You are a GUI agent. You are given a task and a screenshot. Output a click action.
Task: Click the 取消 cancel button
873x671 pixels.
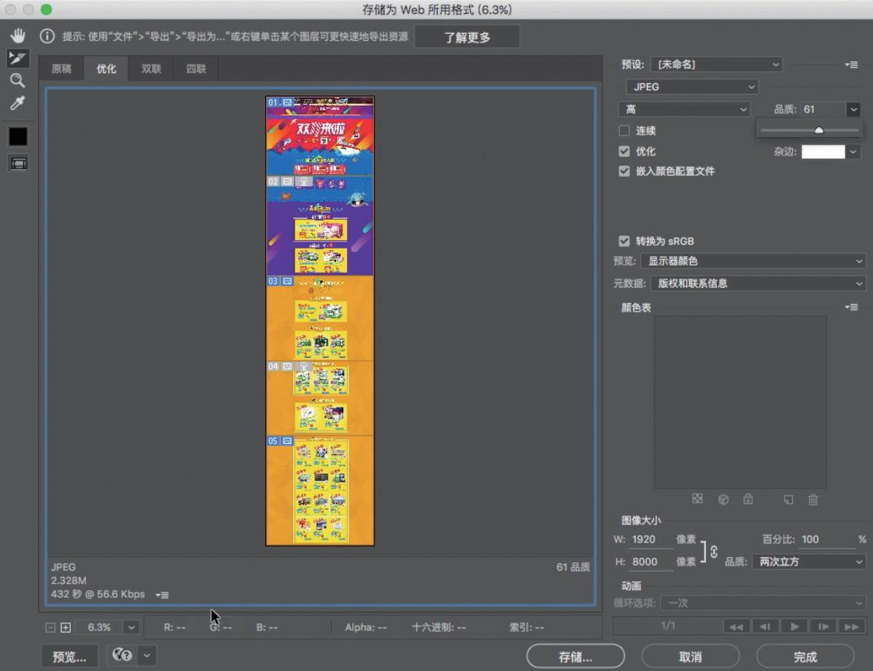pyautogui.click(x=691, y=657)
